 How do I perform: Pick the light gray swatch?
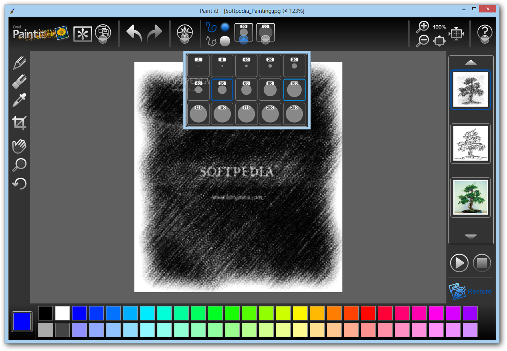pos(45,330)
